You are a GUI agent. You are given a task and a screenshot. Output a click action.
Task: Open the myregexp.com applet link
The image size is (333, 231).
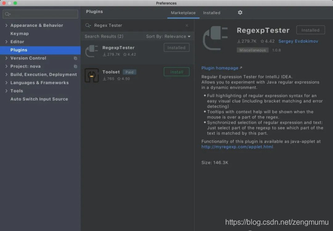pyautogui.click(x=237, y=147)
